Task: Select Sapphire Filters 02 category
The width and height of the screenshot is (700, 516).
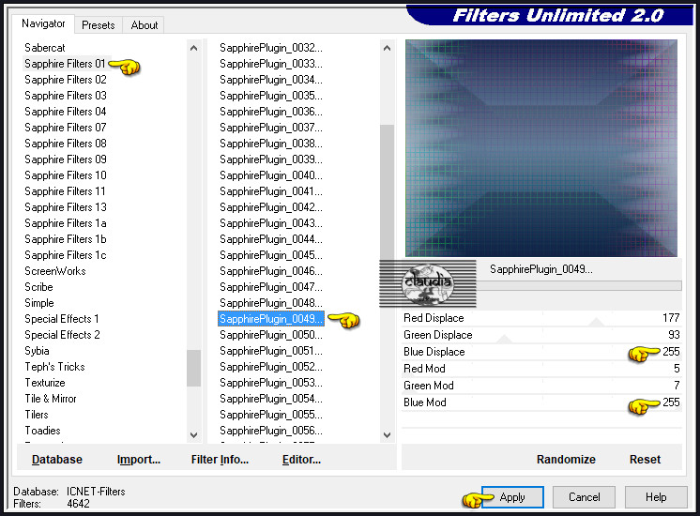Action: [66, 80]
